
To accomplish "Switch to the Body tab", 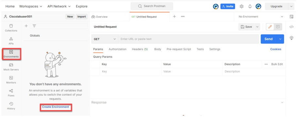I will point(157,49).
